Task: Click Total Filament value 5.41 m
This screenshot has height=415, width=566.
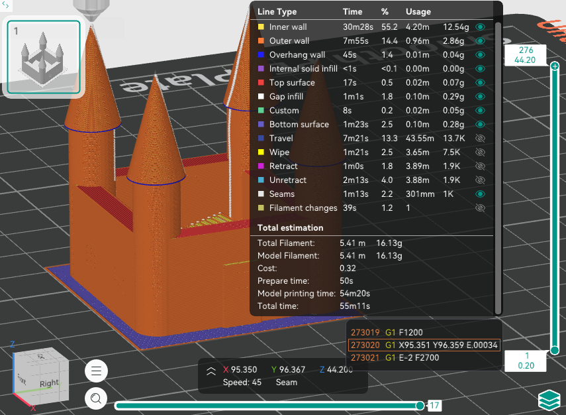Action: 352,243
